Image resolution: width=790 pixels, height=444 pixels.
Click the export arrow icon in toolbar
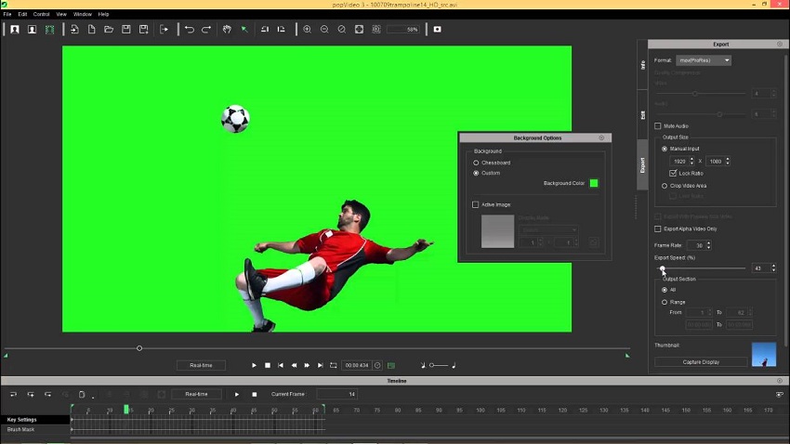tap(164, 30)
